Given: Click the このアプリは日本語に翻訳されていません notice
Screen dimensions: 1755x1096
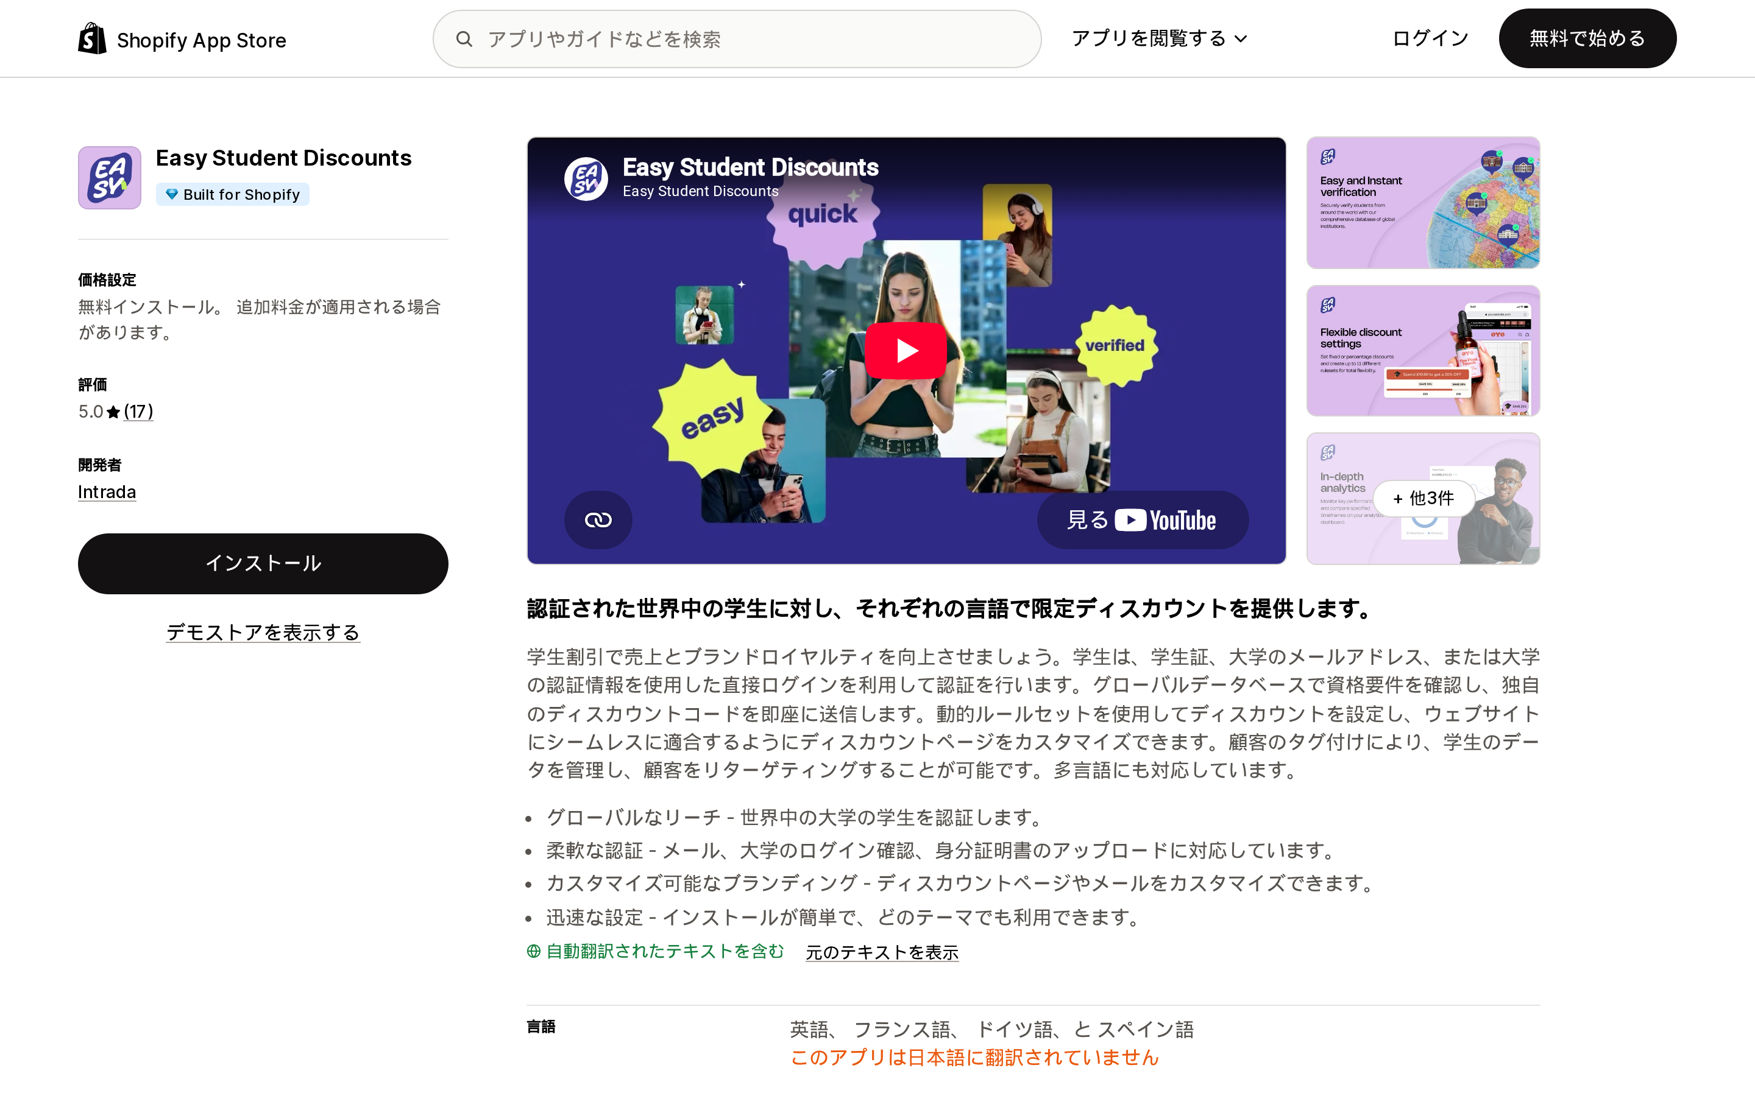Looking at the screenshot, I should pos(974,1058).
